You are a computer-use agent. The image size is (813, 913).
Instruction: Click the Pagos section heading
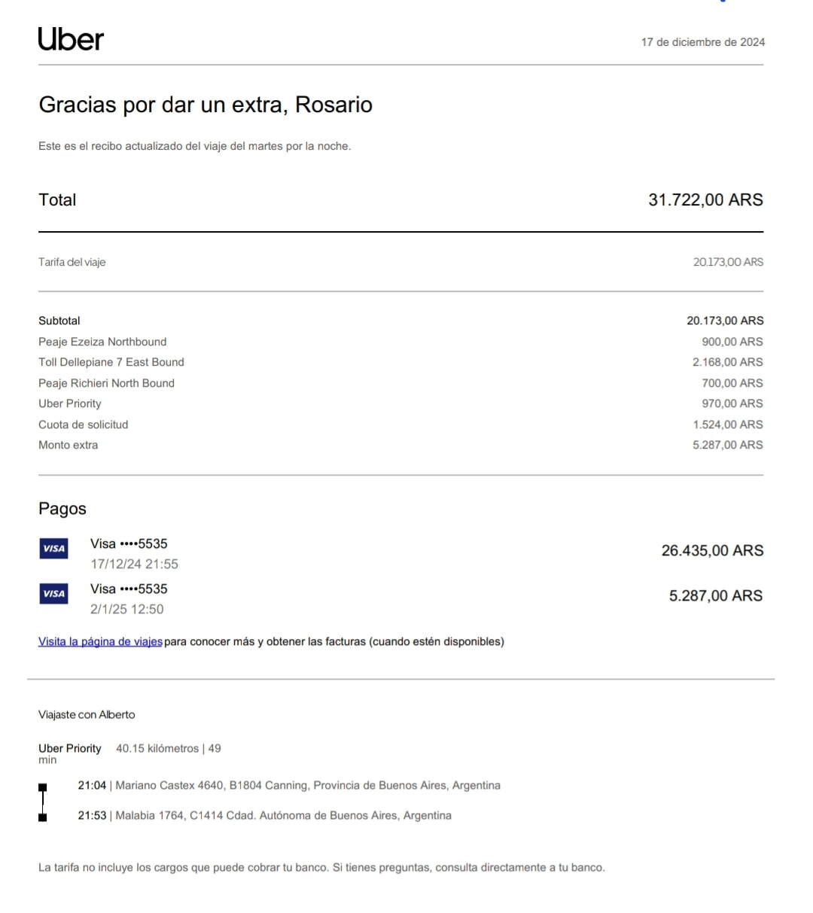tap(62, 509)
